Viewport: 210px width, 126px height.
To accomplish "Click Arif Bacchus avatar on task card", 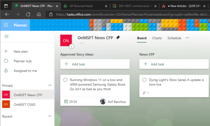I will 103,101.
